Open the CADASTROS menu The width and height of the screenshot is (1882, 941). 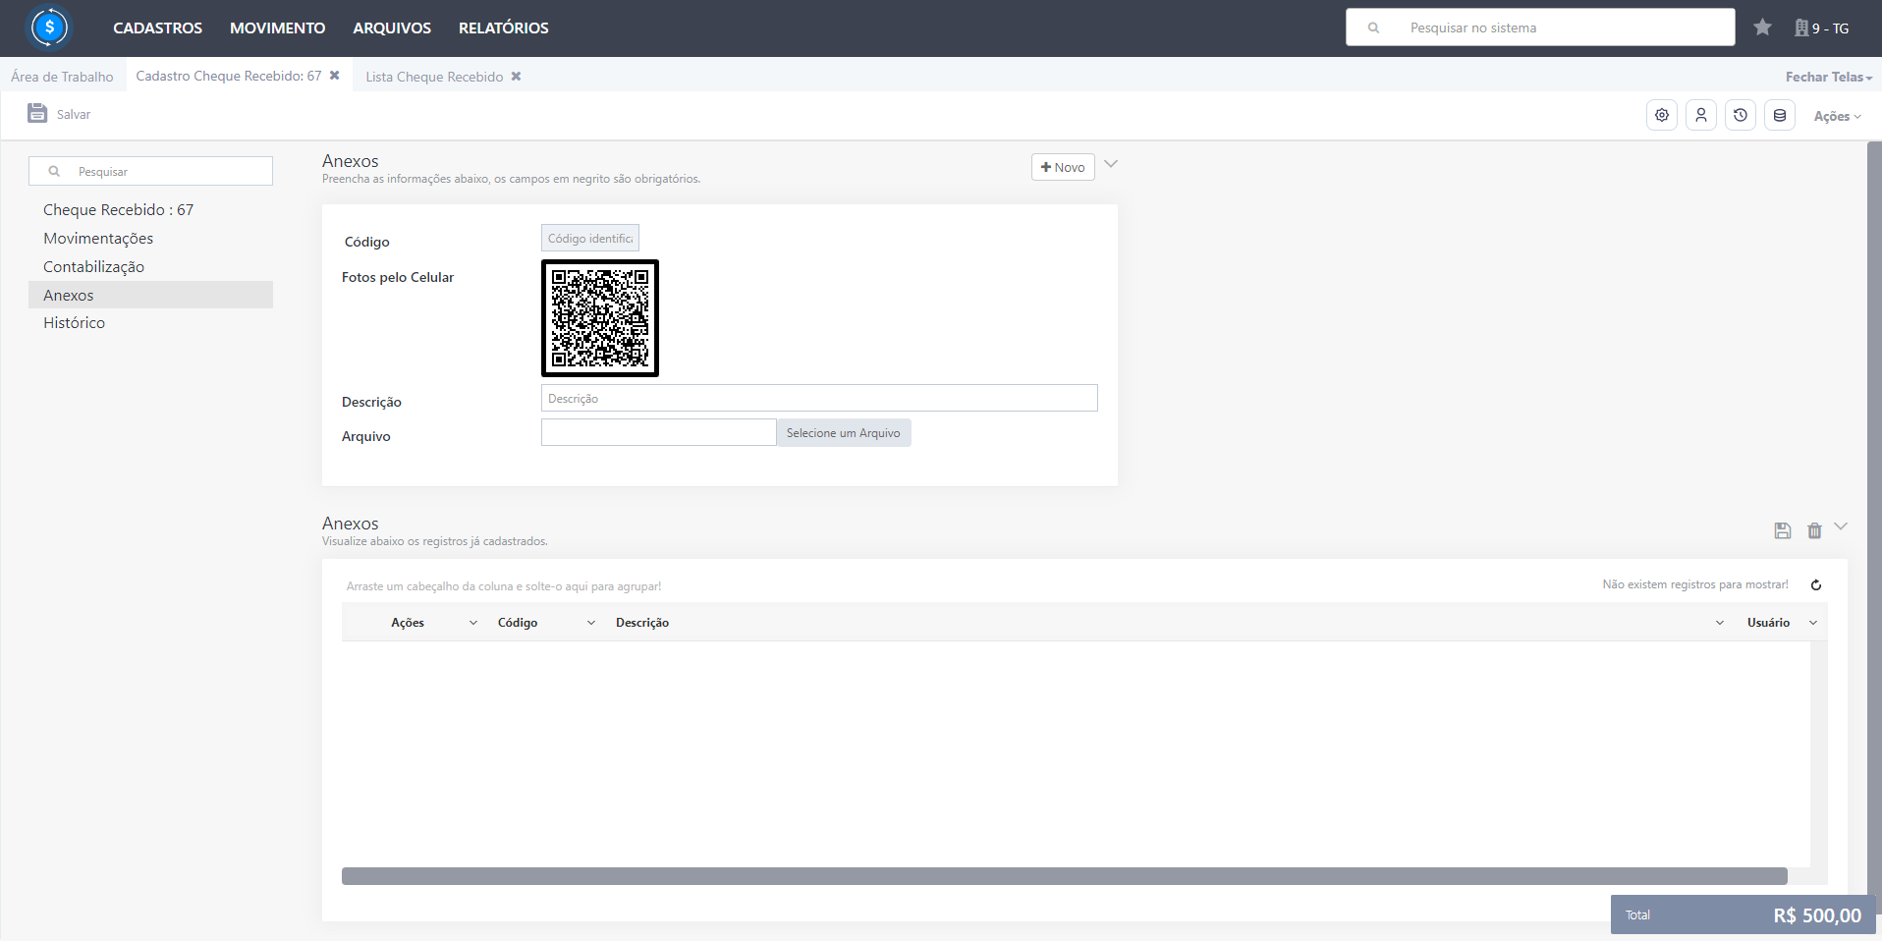tap(157, 28)
